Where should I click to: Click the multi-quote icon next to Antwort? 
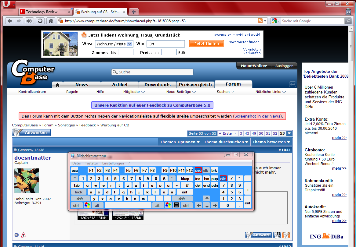click(x=277, y=235)
